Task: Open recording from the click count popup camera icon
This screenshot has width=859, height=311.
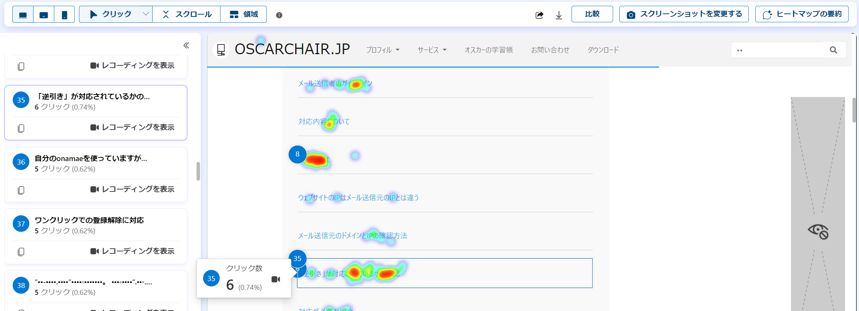Action: [x=276, y=279]
